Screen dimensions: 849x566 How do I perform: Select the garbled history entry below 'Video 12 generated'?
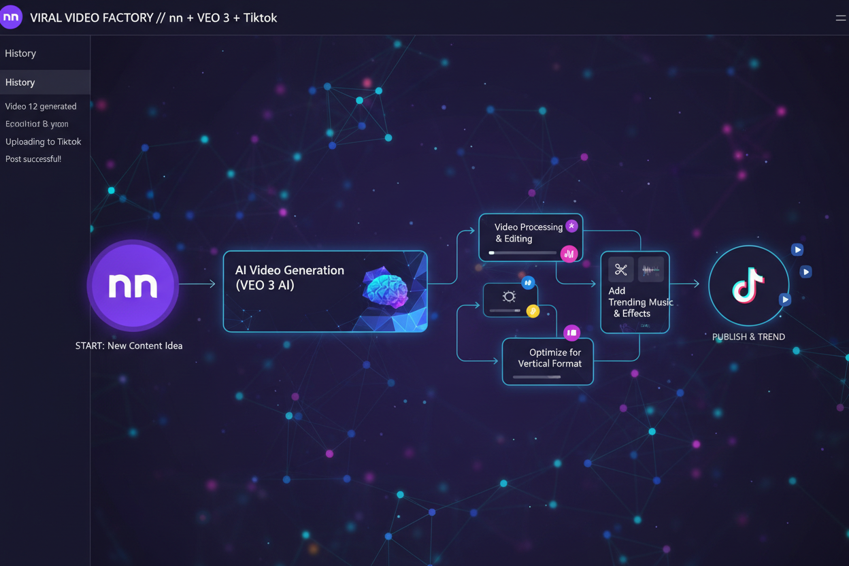point(37,124)
